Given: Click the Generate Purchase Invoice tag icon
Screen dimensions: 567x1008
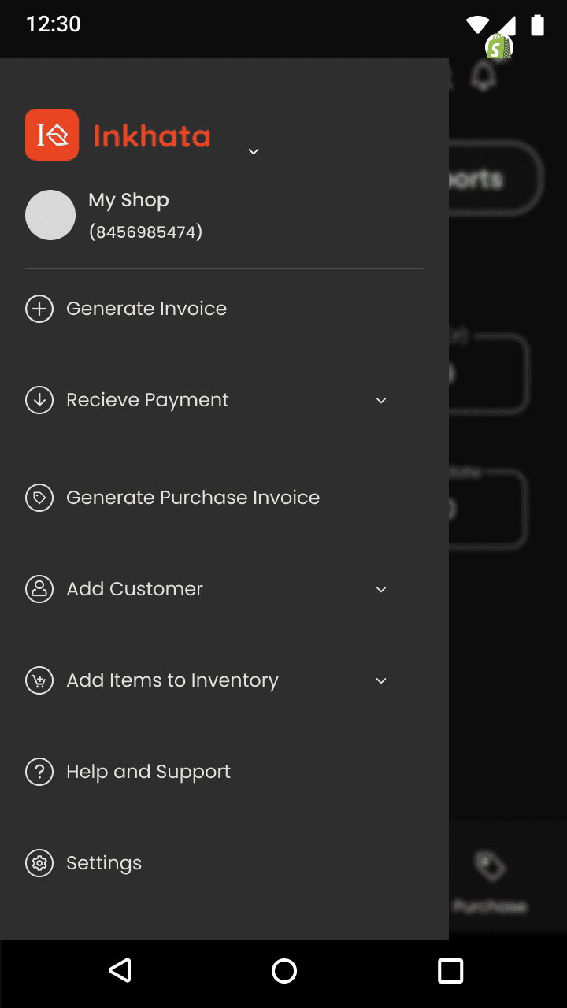Looking at the screenshot, I should tap(39, 498).
